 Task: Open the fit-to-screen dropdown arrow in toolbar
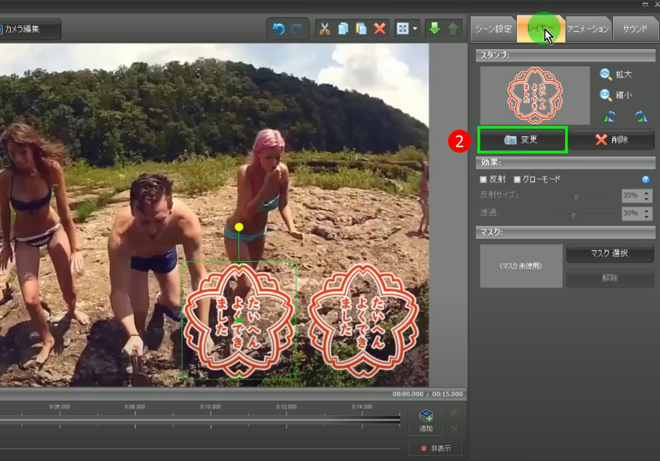pyautogui.click(x=415, y=29)
